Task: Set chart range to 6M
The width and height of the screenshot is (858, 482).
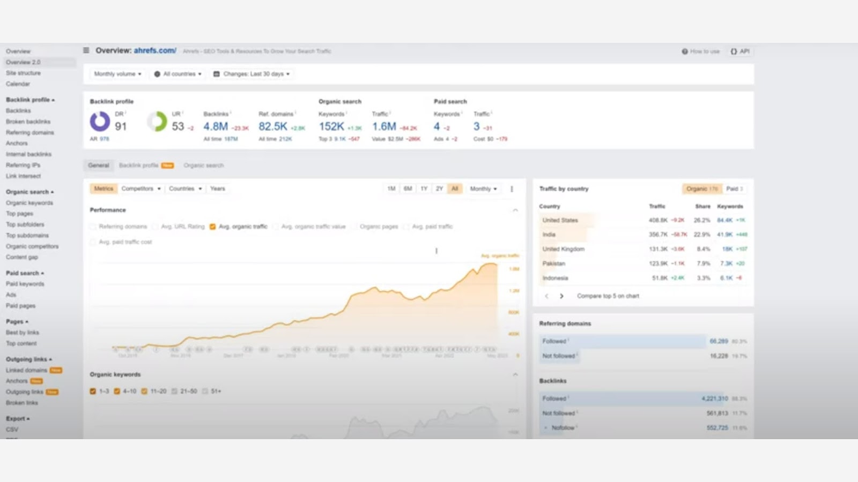Action: click(x=408, y=189)
